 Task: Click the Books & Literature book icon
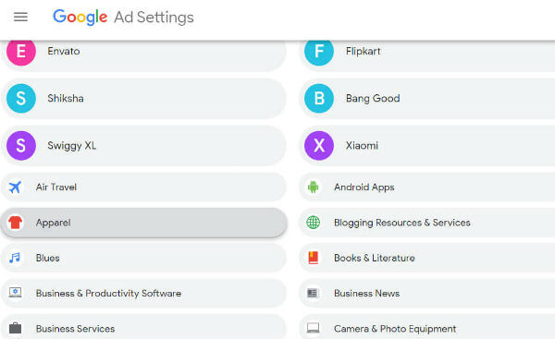pos(313,258)
